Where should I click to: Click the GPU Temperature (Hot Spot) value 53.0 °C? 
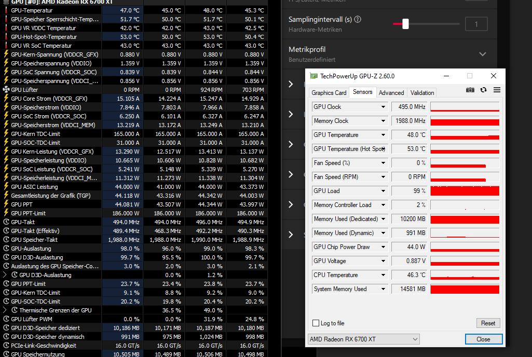pyautogui.click(x=409, y=148)
